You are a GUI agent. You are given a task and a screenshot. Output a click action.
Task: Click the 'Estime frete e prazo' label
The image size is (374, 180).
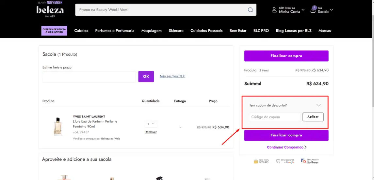(x=57, y=67)
